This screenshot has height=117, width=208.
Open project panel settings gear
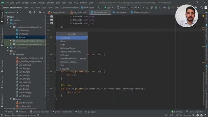[40, 12]
